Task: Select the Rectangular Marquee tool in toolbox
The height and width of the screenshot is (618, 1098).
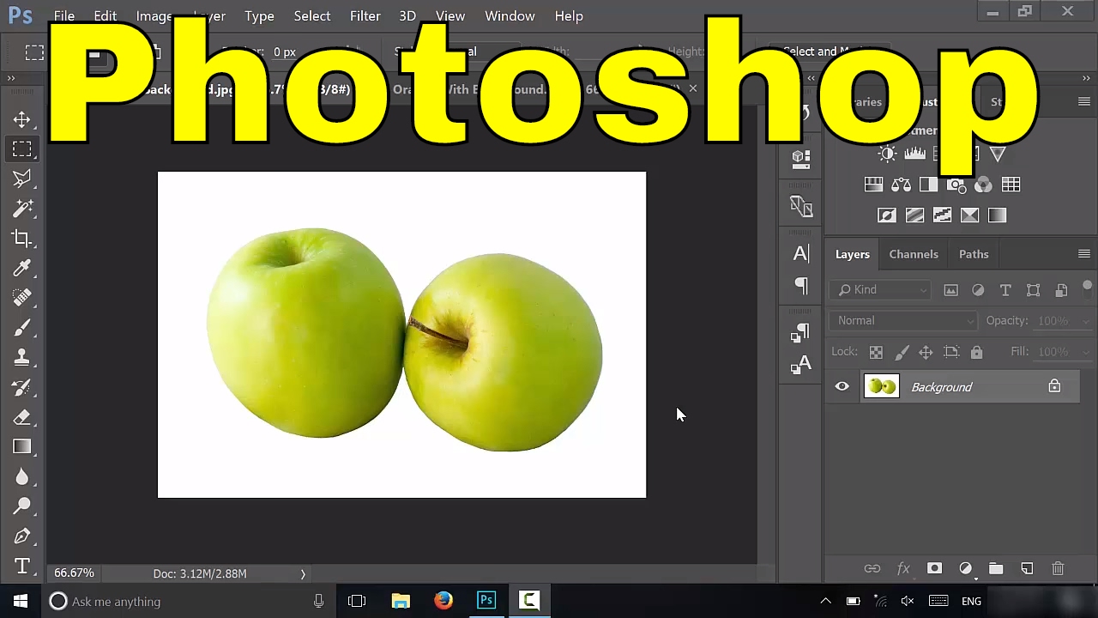Action: (x=22, y=149)
